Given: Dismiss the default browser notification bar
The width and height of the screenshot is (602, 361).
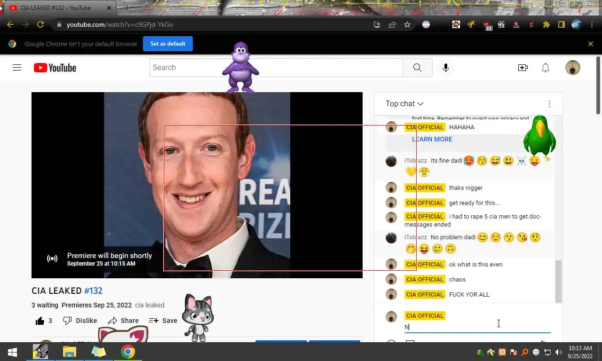Looking at the screenshot, I should pyautogui.click(x=591, y=44).
